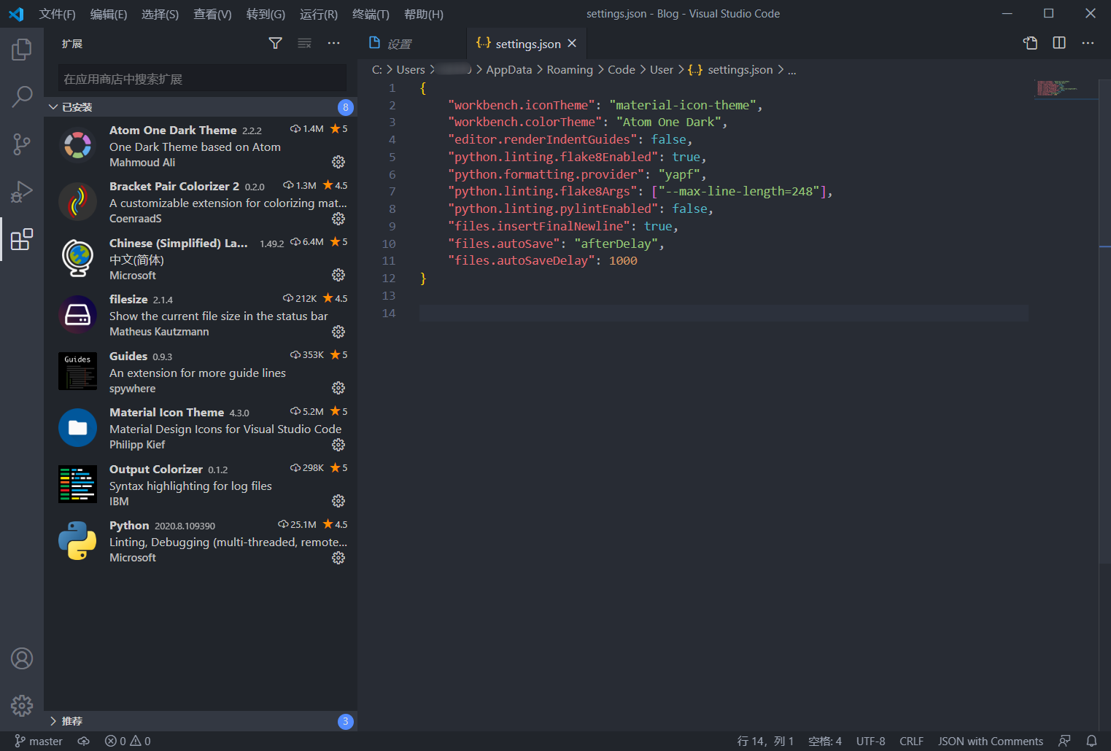This screenshot has width=1111, height=751.
Task: Open the 选择(S) Selection menu
Action: tap(160, 14)
